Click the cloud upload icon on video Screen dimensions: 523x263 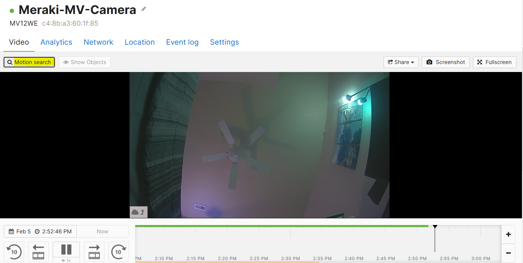pos(138,212)
